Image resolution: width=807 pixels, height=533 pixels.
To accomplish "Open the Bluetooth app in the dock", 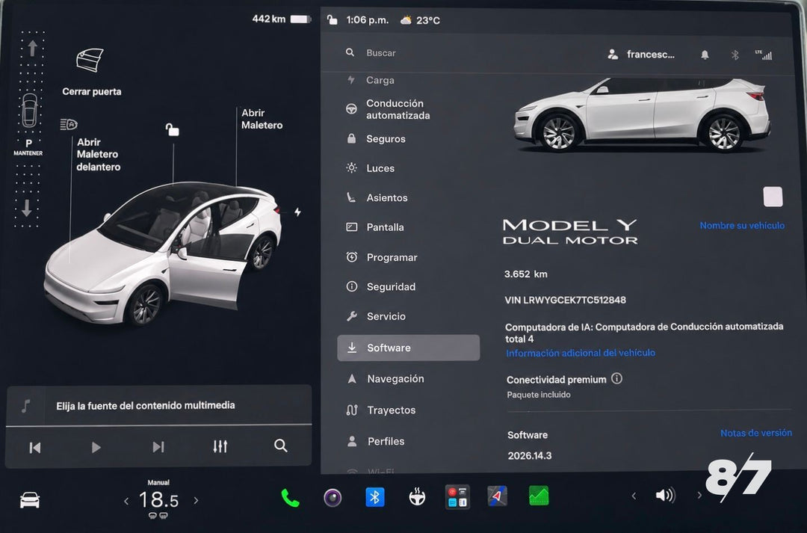I will (374, 497).
